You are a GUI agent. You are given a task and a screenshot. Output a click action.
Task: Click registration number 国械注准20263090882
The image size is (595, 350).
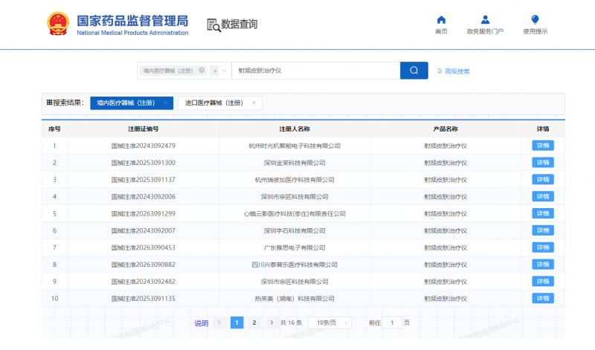(143, 265)
